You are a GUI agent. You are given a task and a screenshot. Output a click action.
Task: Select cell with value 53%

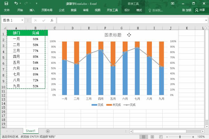pyautogui.click(x=36, y=86)
